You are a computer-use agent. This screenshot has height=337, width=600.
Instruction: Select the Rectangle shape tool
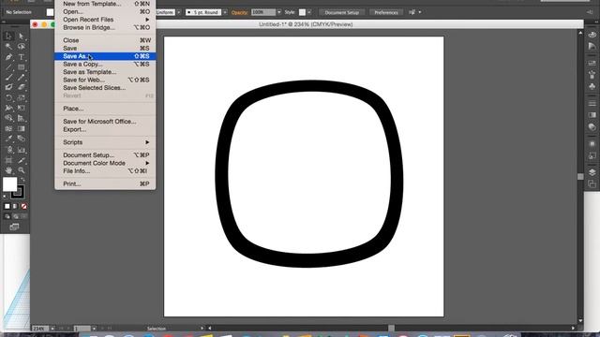(22, 67)
